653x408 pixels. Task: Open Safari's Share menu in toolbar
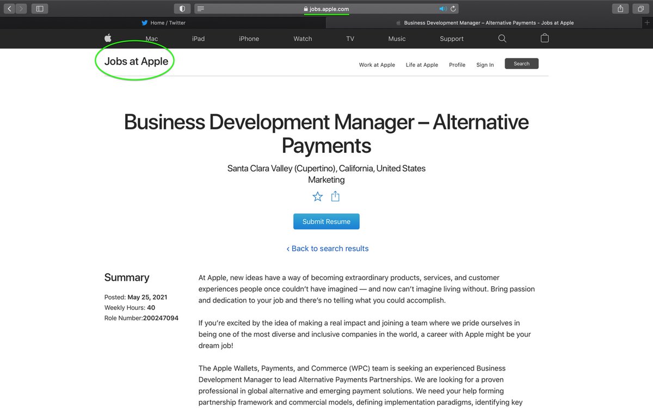coord(620,9)
